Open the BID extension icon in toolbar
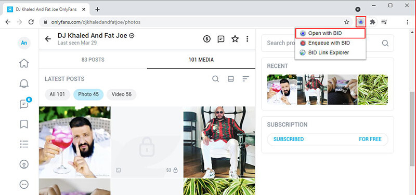416x195 pixels. coord(361,22)
